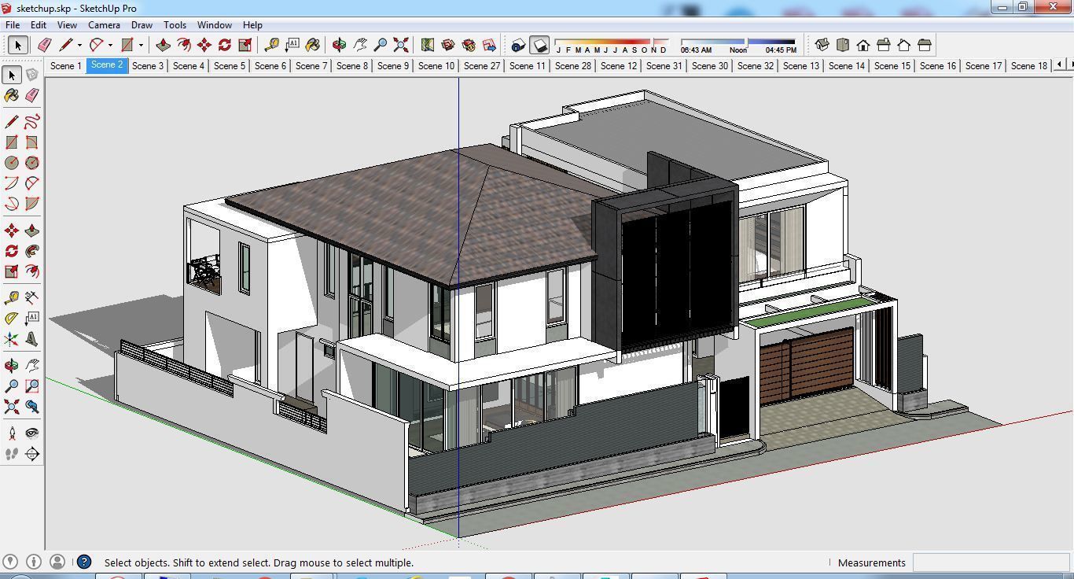Select the Polygon tool in left toolbar
This screenshot has width=1074, height=579.
[32, 163]
